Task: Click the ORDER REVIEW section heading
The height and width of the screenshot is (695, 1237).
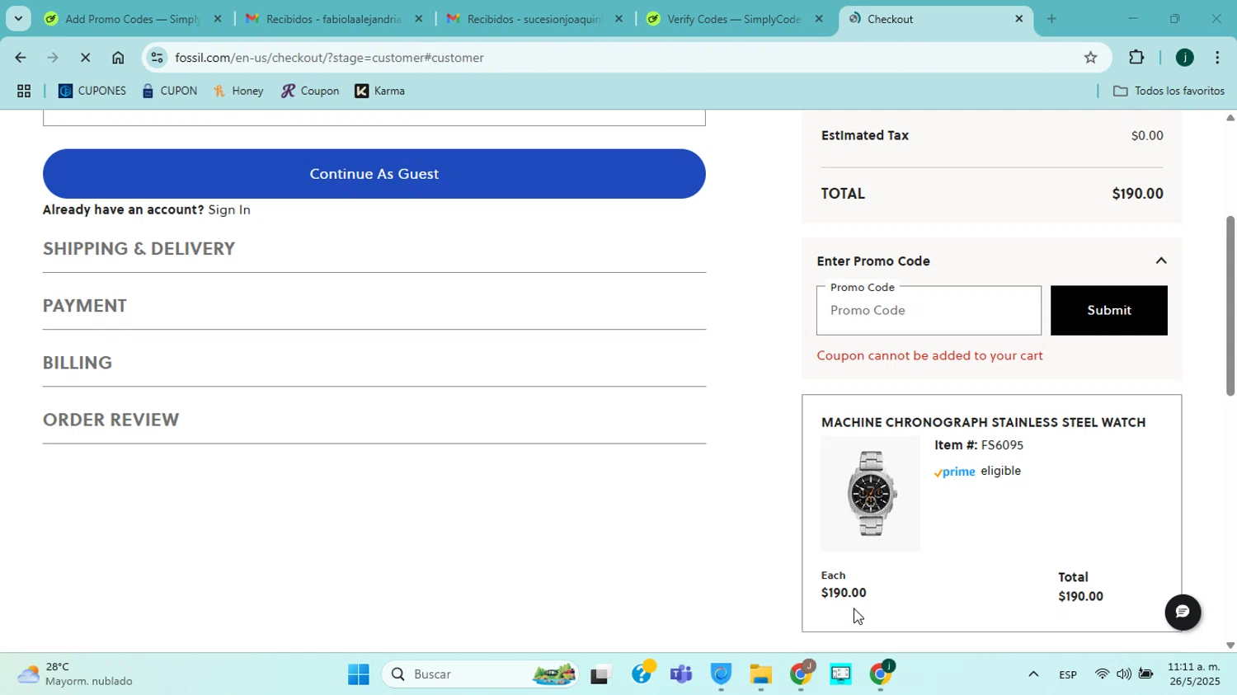Action: tap(111, 420)
